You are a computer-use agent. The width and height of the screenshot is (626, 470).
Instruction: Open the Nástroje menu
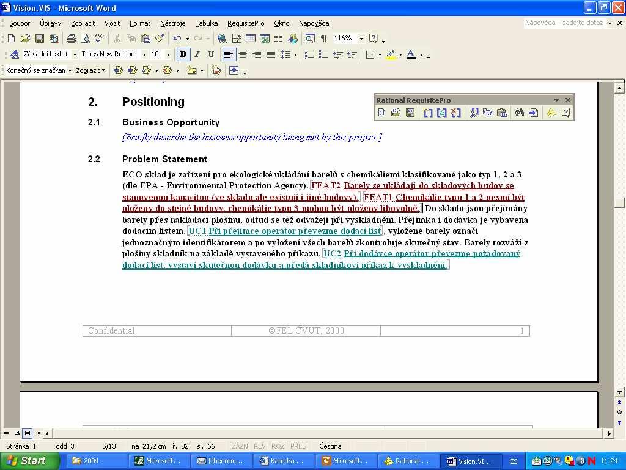(x=173, y=23)
